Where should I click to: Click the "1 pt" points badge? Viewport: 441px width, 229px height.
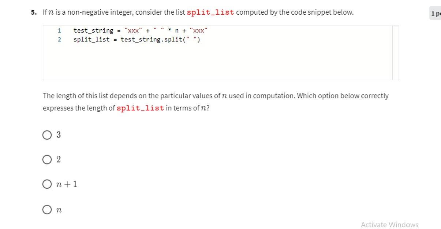pyautogui.click(x=436, y=13)
